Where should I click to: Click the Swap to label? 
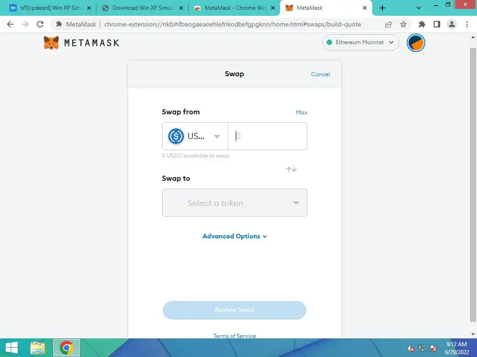pos(176,178)
